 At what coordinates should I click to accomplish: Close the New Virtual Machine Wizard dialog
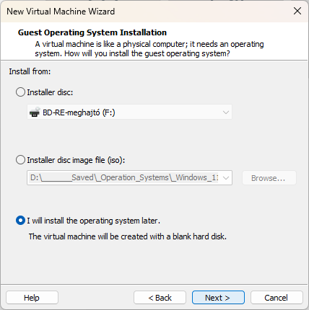point(297,11)
